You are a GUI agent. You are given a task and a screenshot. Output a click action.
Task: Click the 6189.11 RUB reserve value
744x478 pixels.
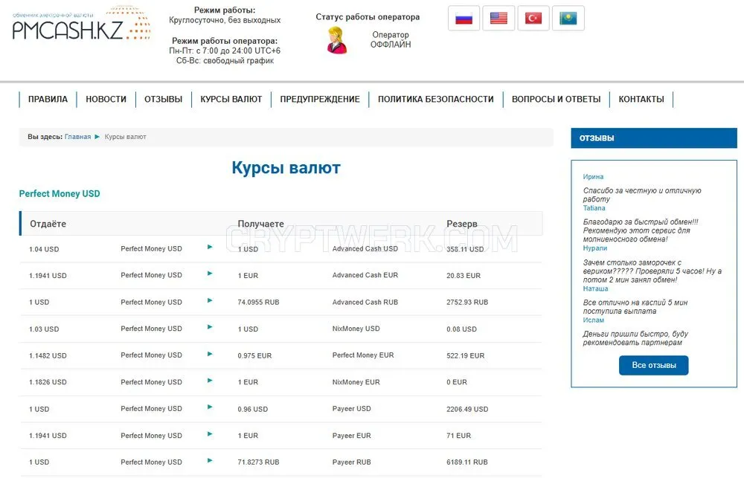click(467, 462)
